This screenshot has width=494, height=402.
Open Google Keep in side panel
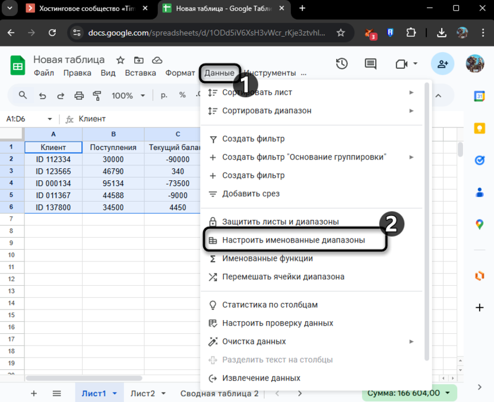[479, 128]
